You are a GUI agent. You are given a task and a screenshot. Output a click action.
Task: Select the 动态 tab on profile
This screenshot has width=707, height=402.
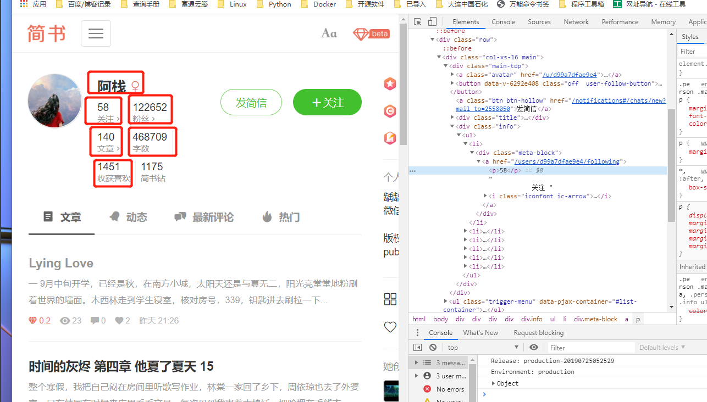point(128,217)
